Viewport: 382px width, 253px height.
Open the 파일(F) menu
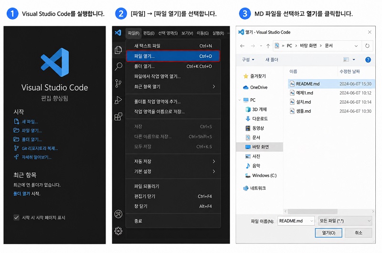point(134,33)
